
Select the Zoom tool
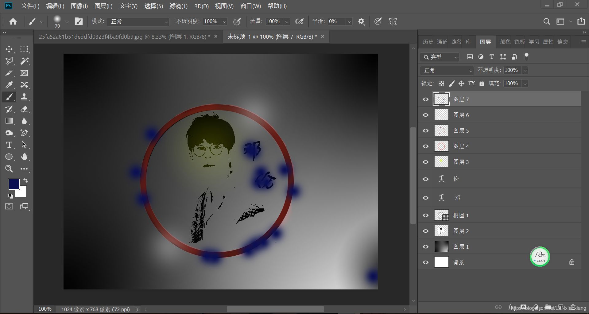(x=9, y=169)
